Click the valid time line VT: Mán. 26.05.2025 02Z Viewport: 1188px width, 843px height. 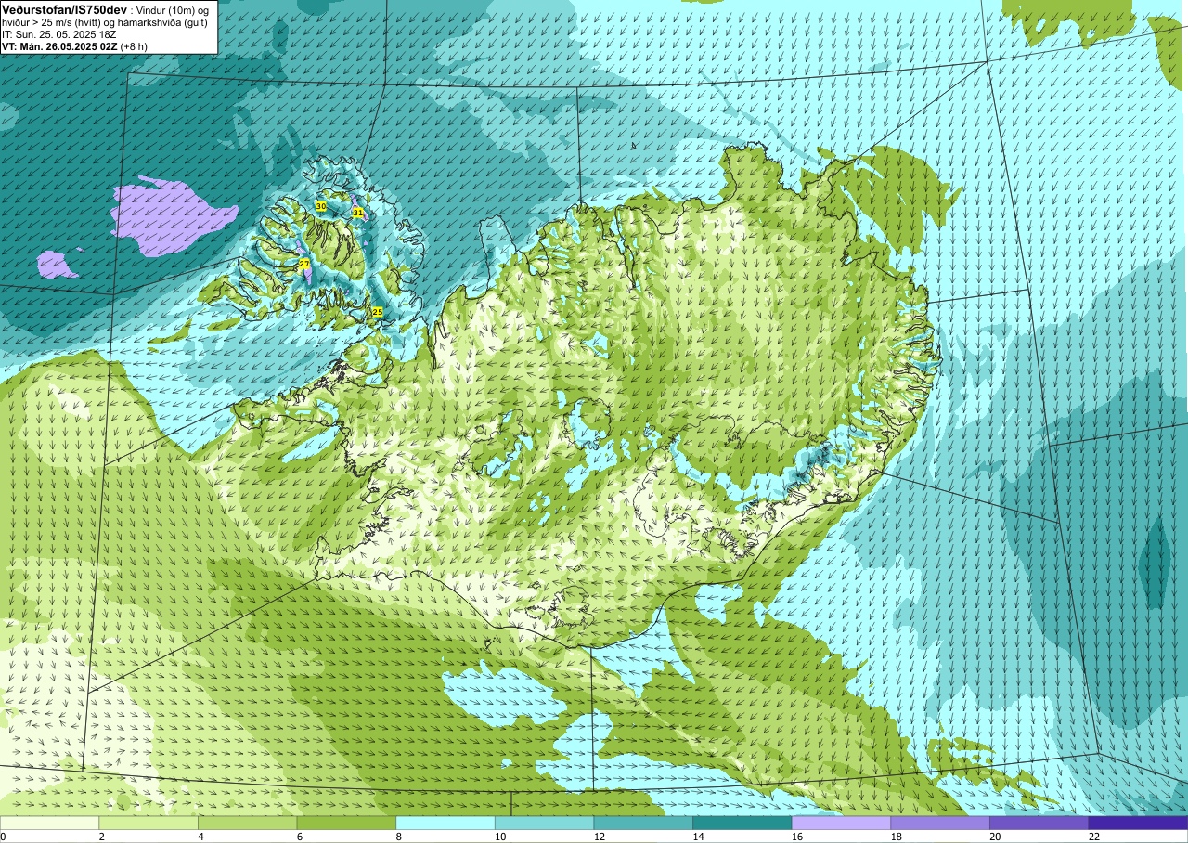click(x=74, y=45)
